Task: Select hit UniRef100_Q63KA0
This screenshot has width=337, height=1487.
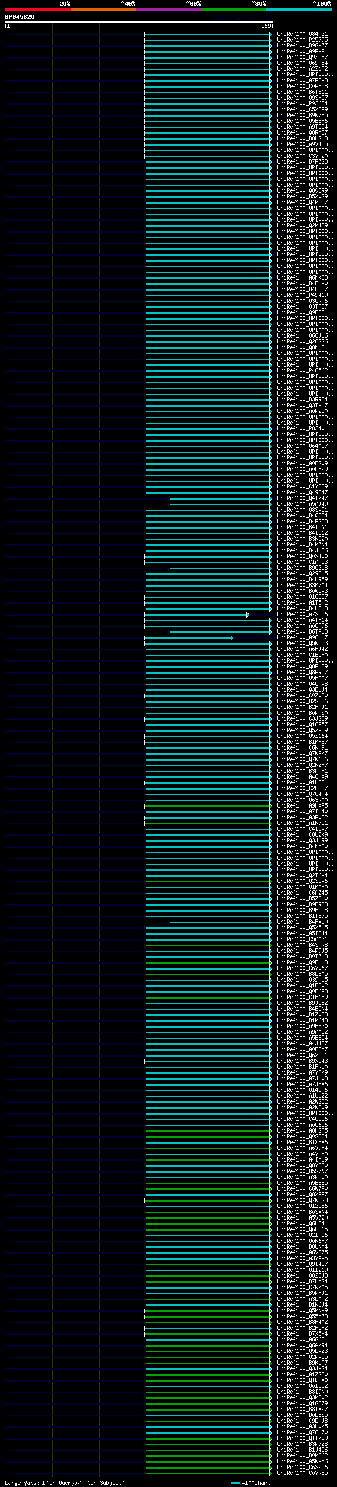Action: pos(302,800)
